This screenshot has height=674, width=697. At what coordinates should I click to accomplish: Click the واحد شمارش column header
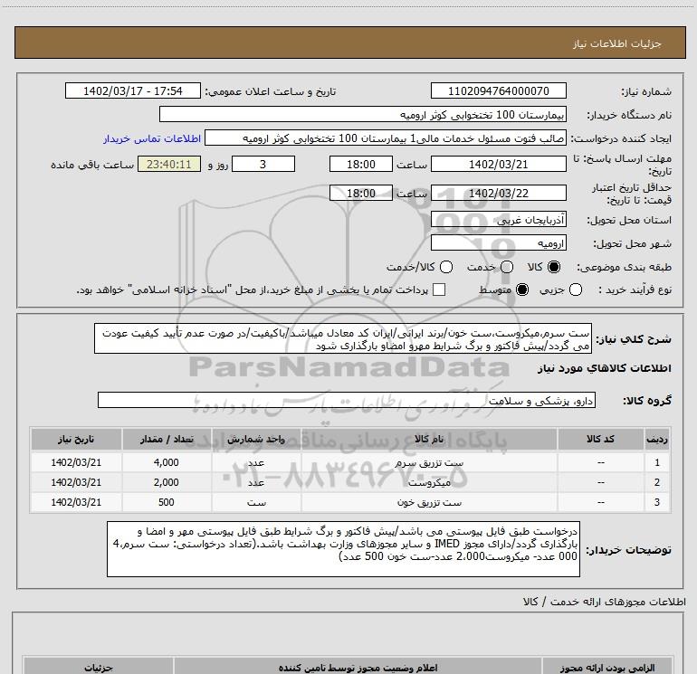click(256, 439)
